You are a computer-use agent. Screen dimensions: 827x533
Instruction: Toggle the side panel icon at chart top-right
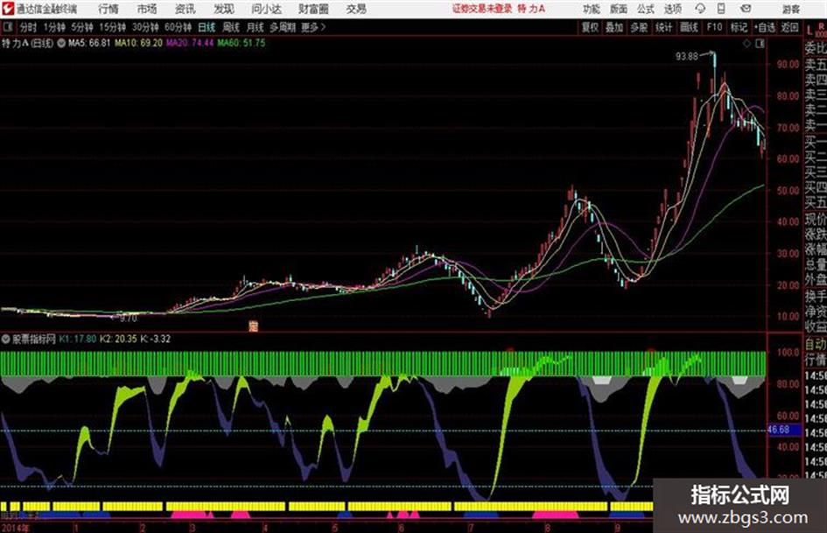coord(760,44)
